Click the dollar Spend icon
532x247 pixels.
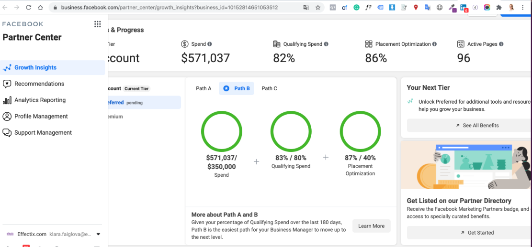(x=185, y=44)
